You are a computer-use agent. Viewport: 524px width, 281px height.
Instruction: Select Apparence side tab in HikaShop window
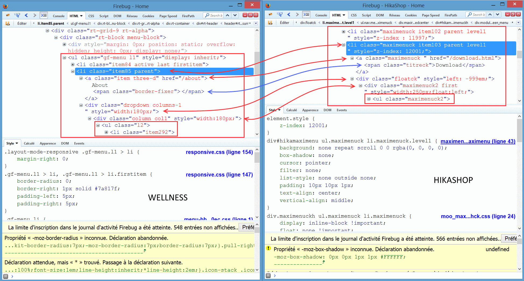coord(310,110)
